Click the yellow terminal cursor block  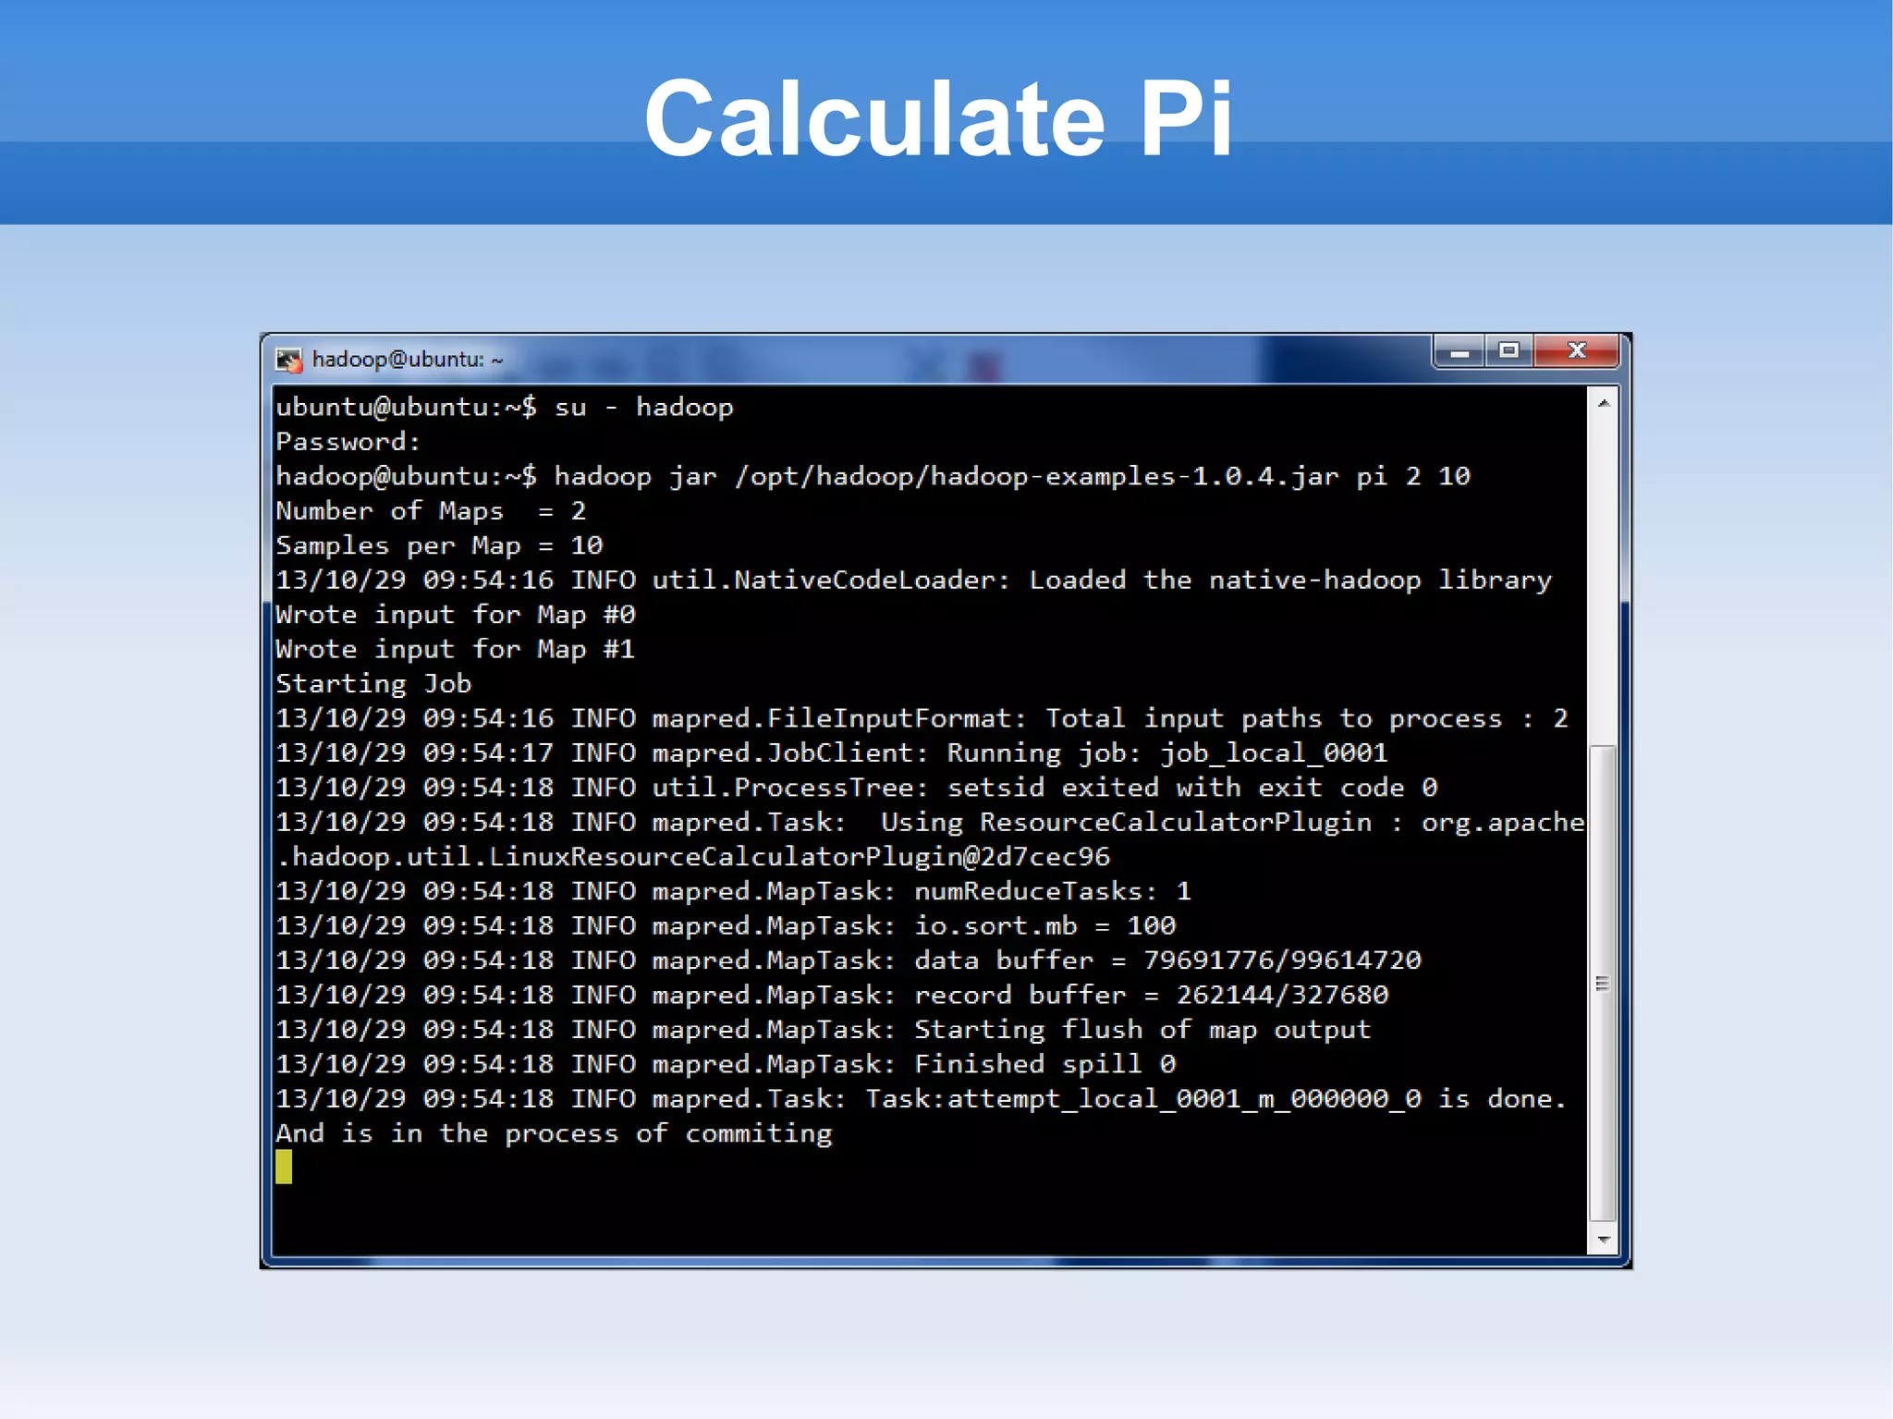[x=284, y=1167]
